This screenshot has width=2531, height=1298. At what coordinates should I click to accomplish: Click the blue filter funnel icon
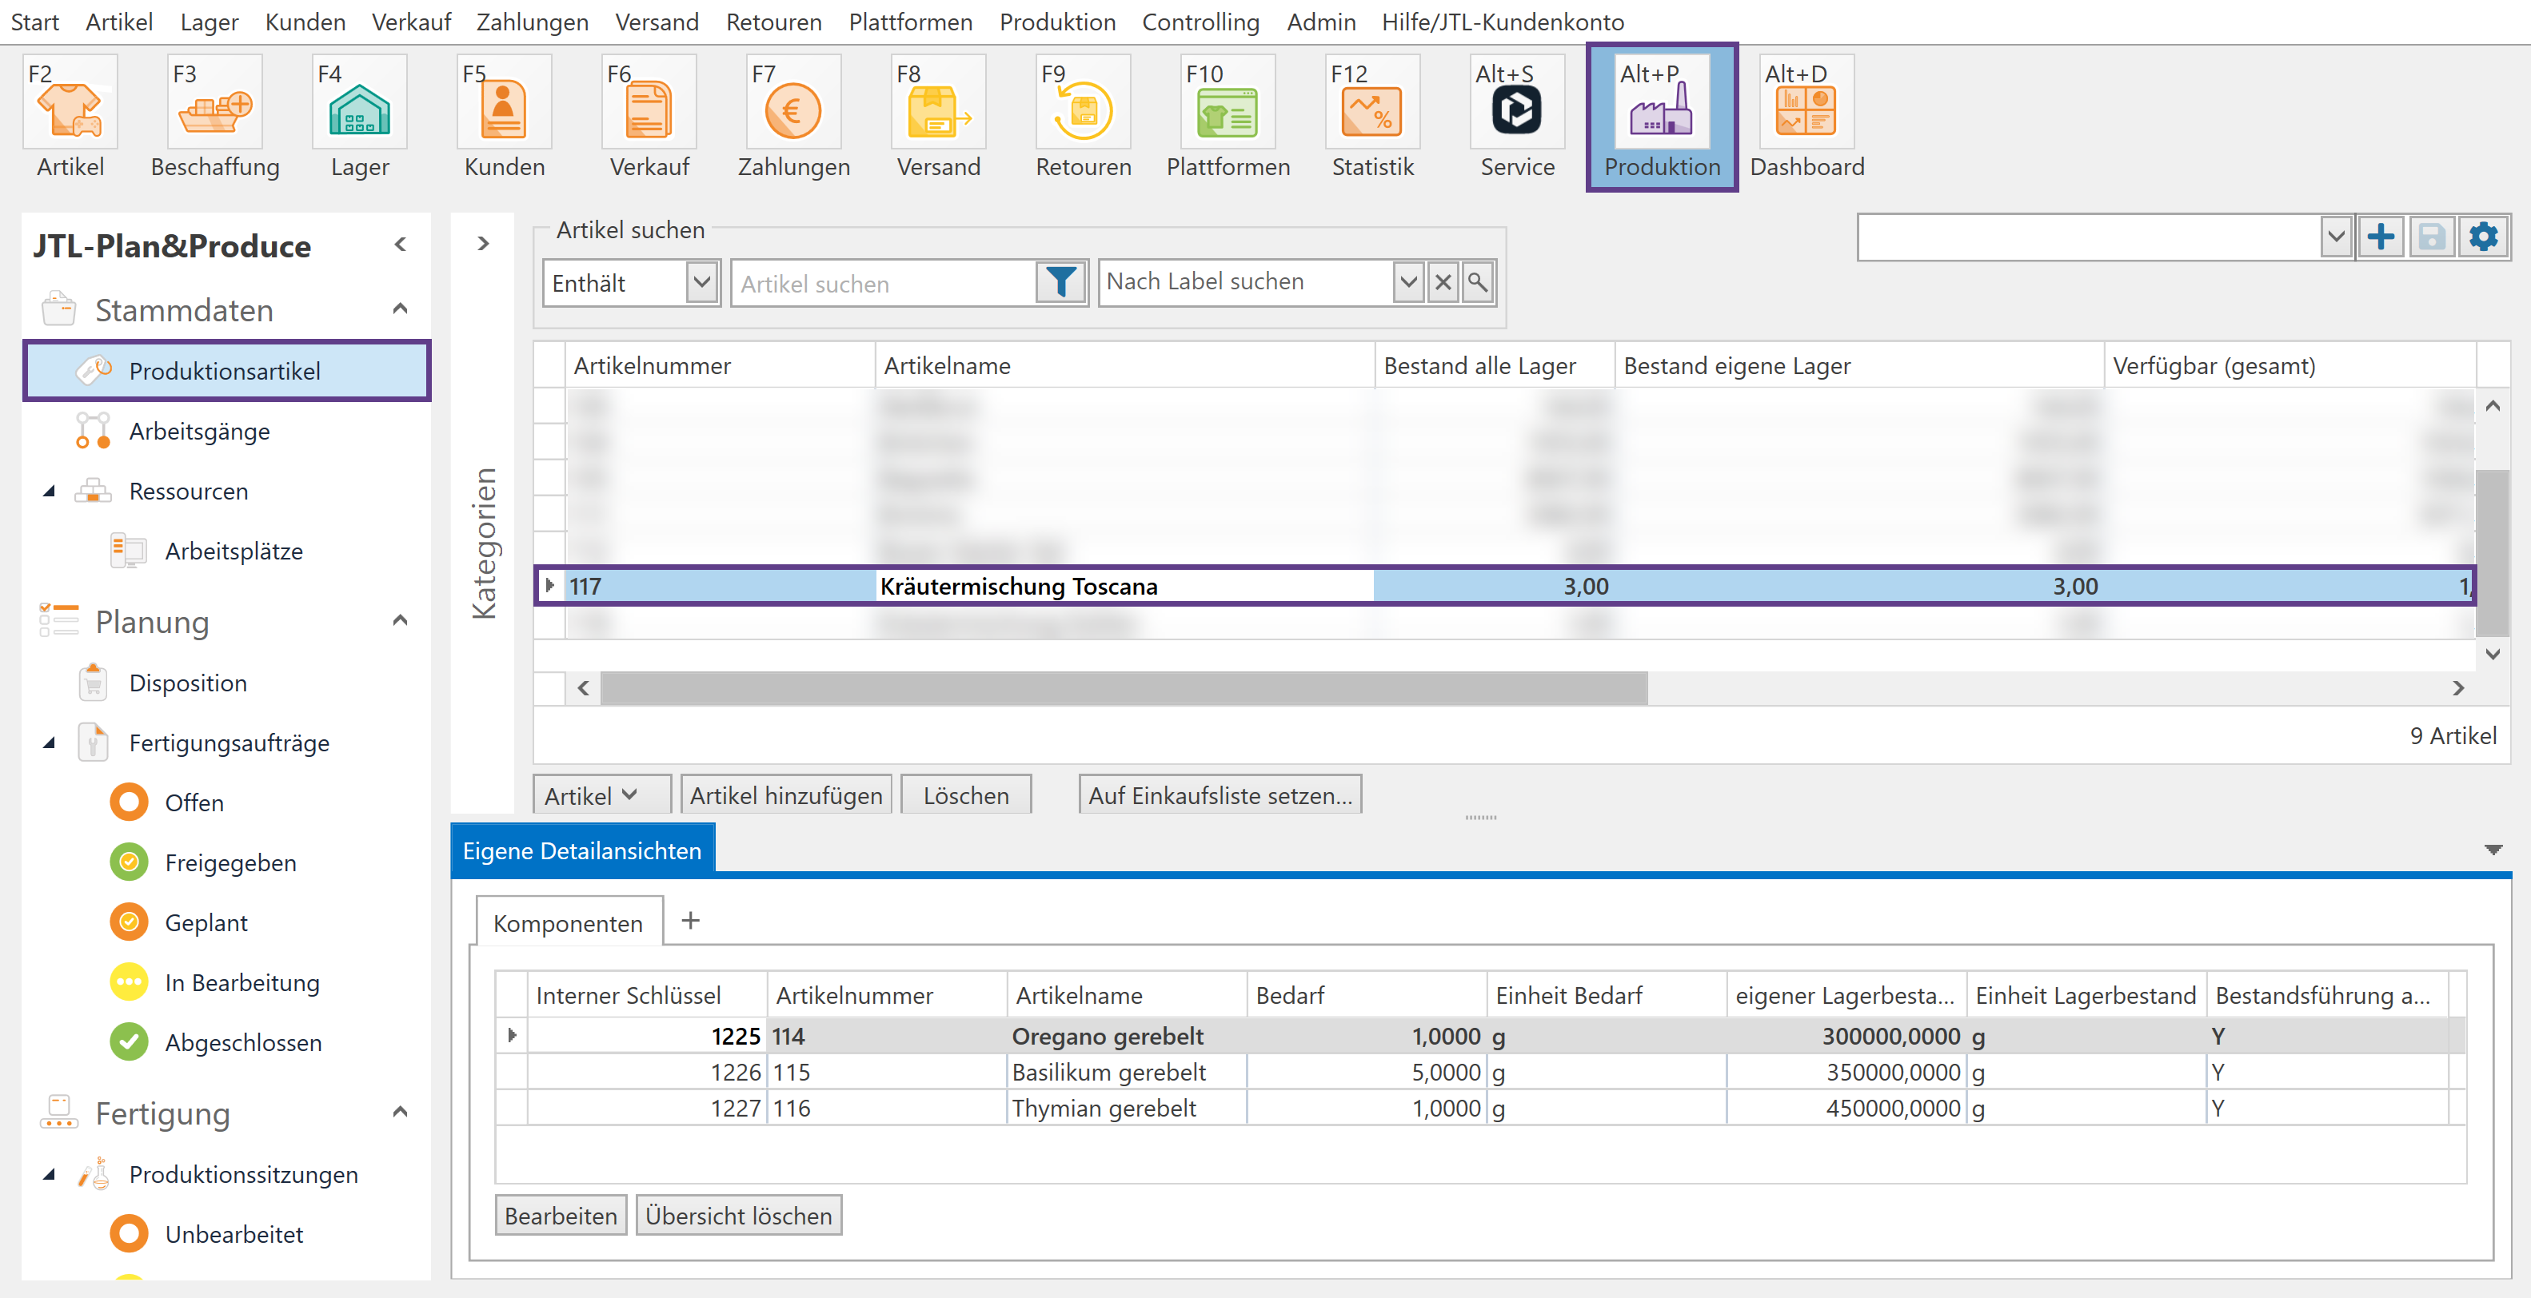tap(1061, 283)
